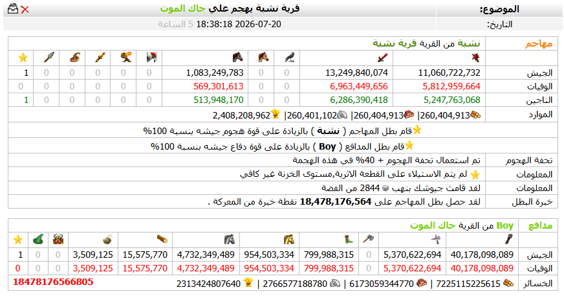Click the iron icon in losses row
Image resolution: width=564 pixels, height=296 pixels.
click(335, 284)
